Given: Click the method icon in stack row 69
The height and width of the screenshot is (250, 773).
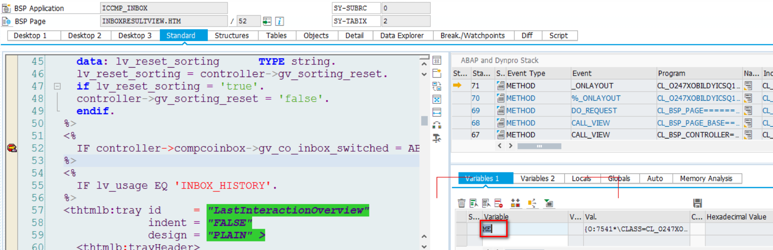Looking at the screenshot, I should 501,110.
